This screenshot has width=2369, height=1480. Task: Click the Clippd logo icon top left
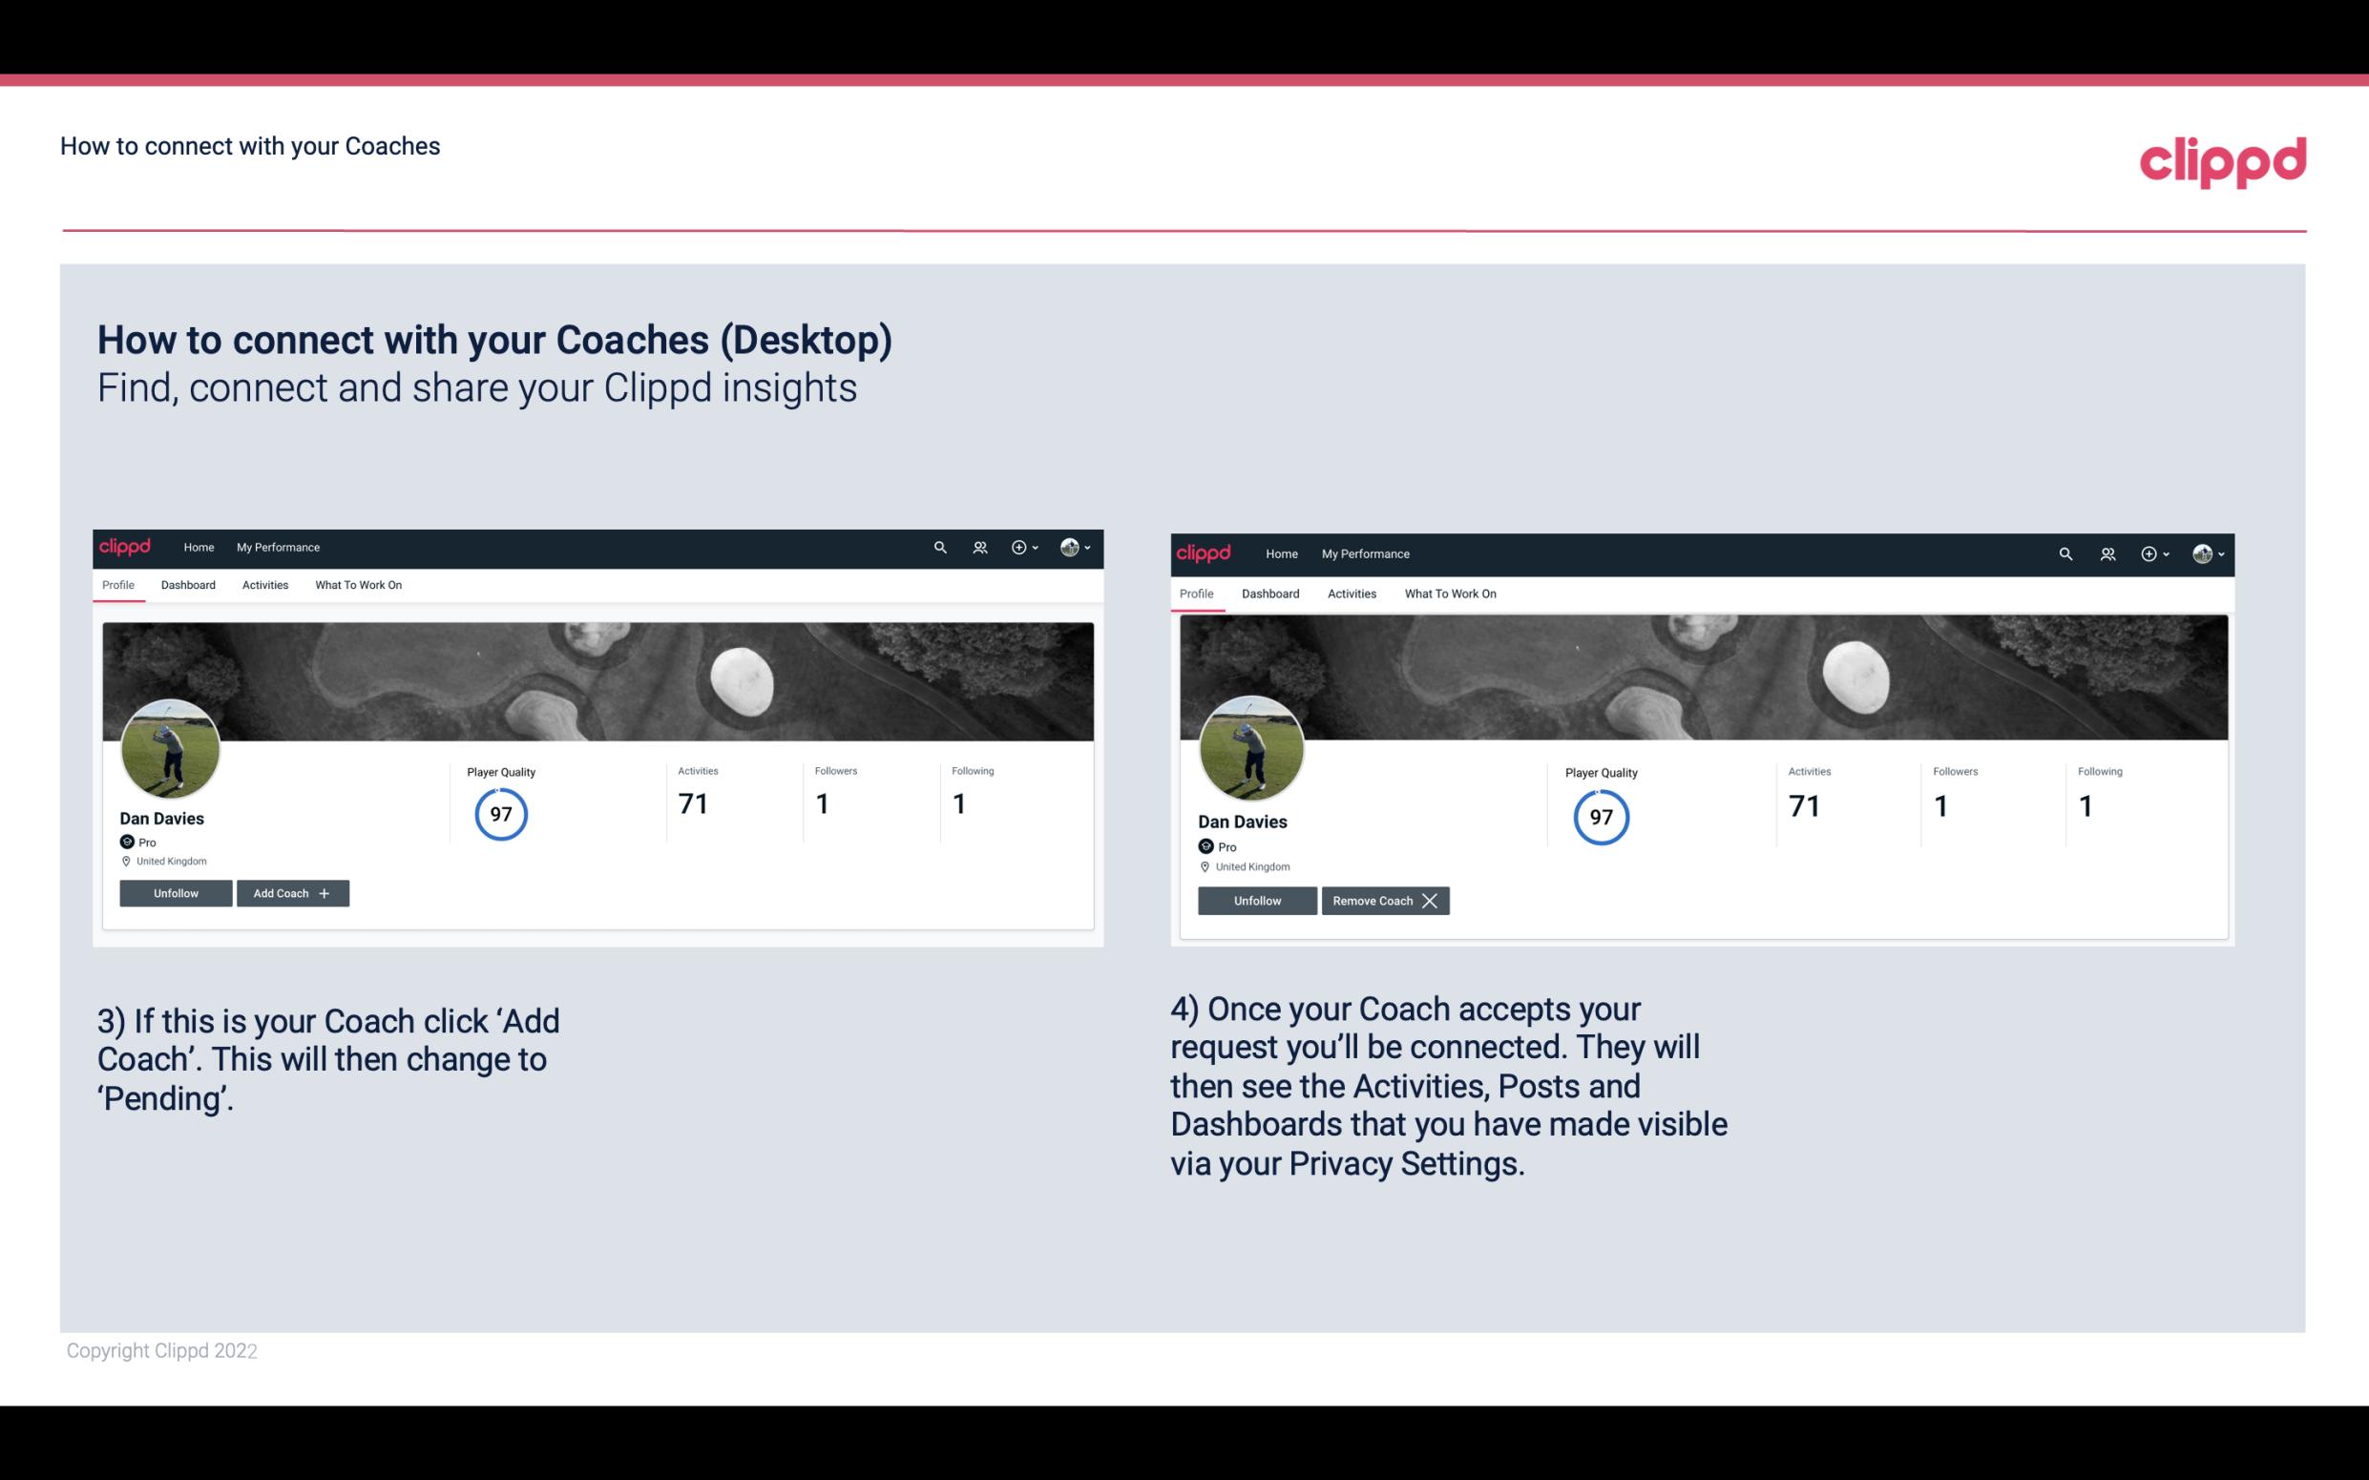[126, 546]
